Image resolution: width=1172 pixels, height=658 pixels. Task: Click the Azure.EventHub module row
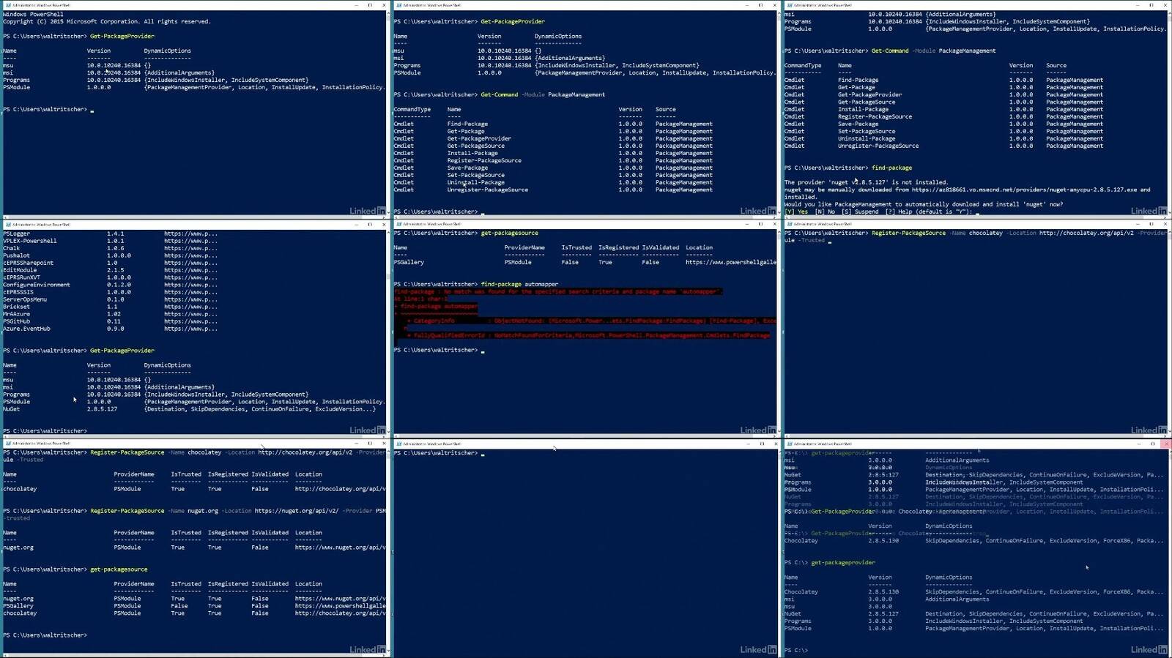point(110,329)
